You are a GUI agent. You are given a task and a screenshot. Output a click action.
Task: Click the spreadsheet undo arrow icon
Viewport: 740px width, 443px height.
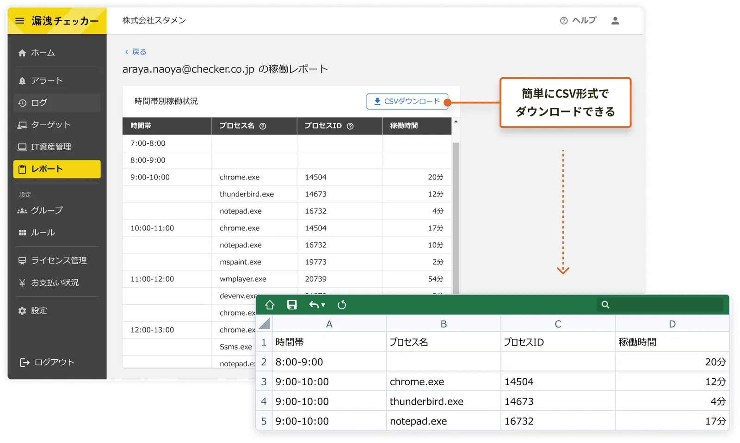point(314,305)
